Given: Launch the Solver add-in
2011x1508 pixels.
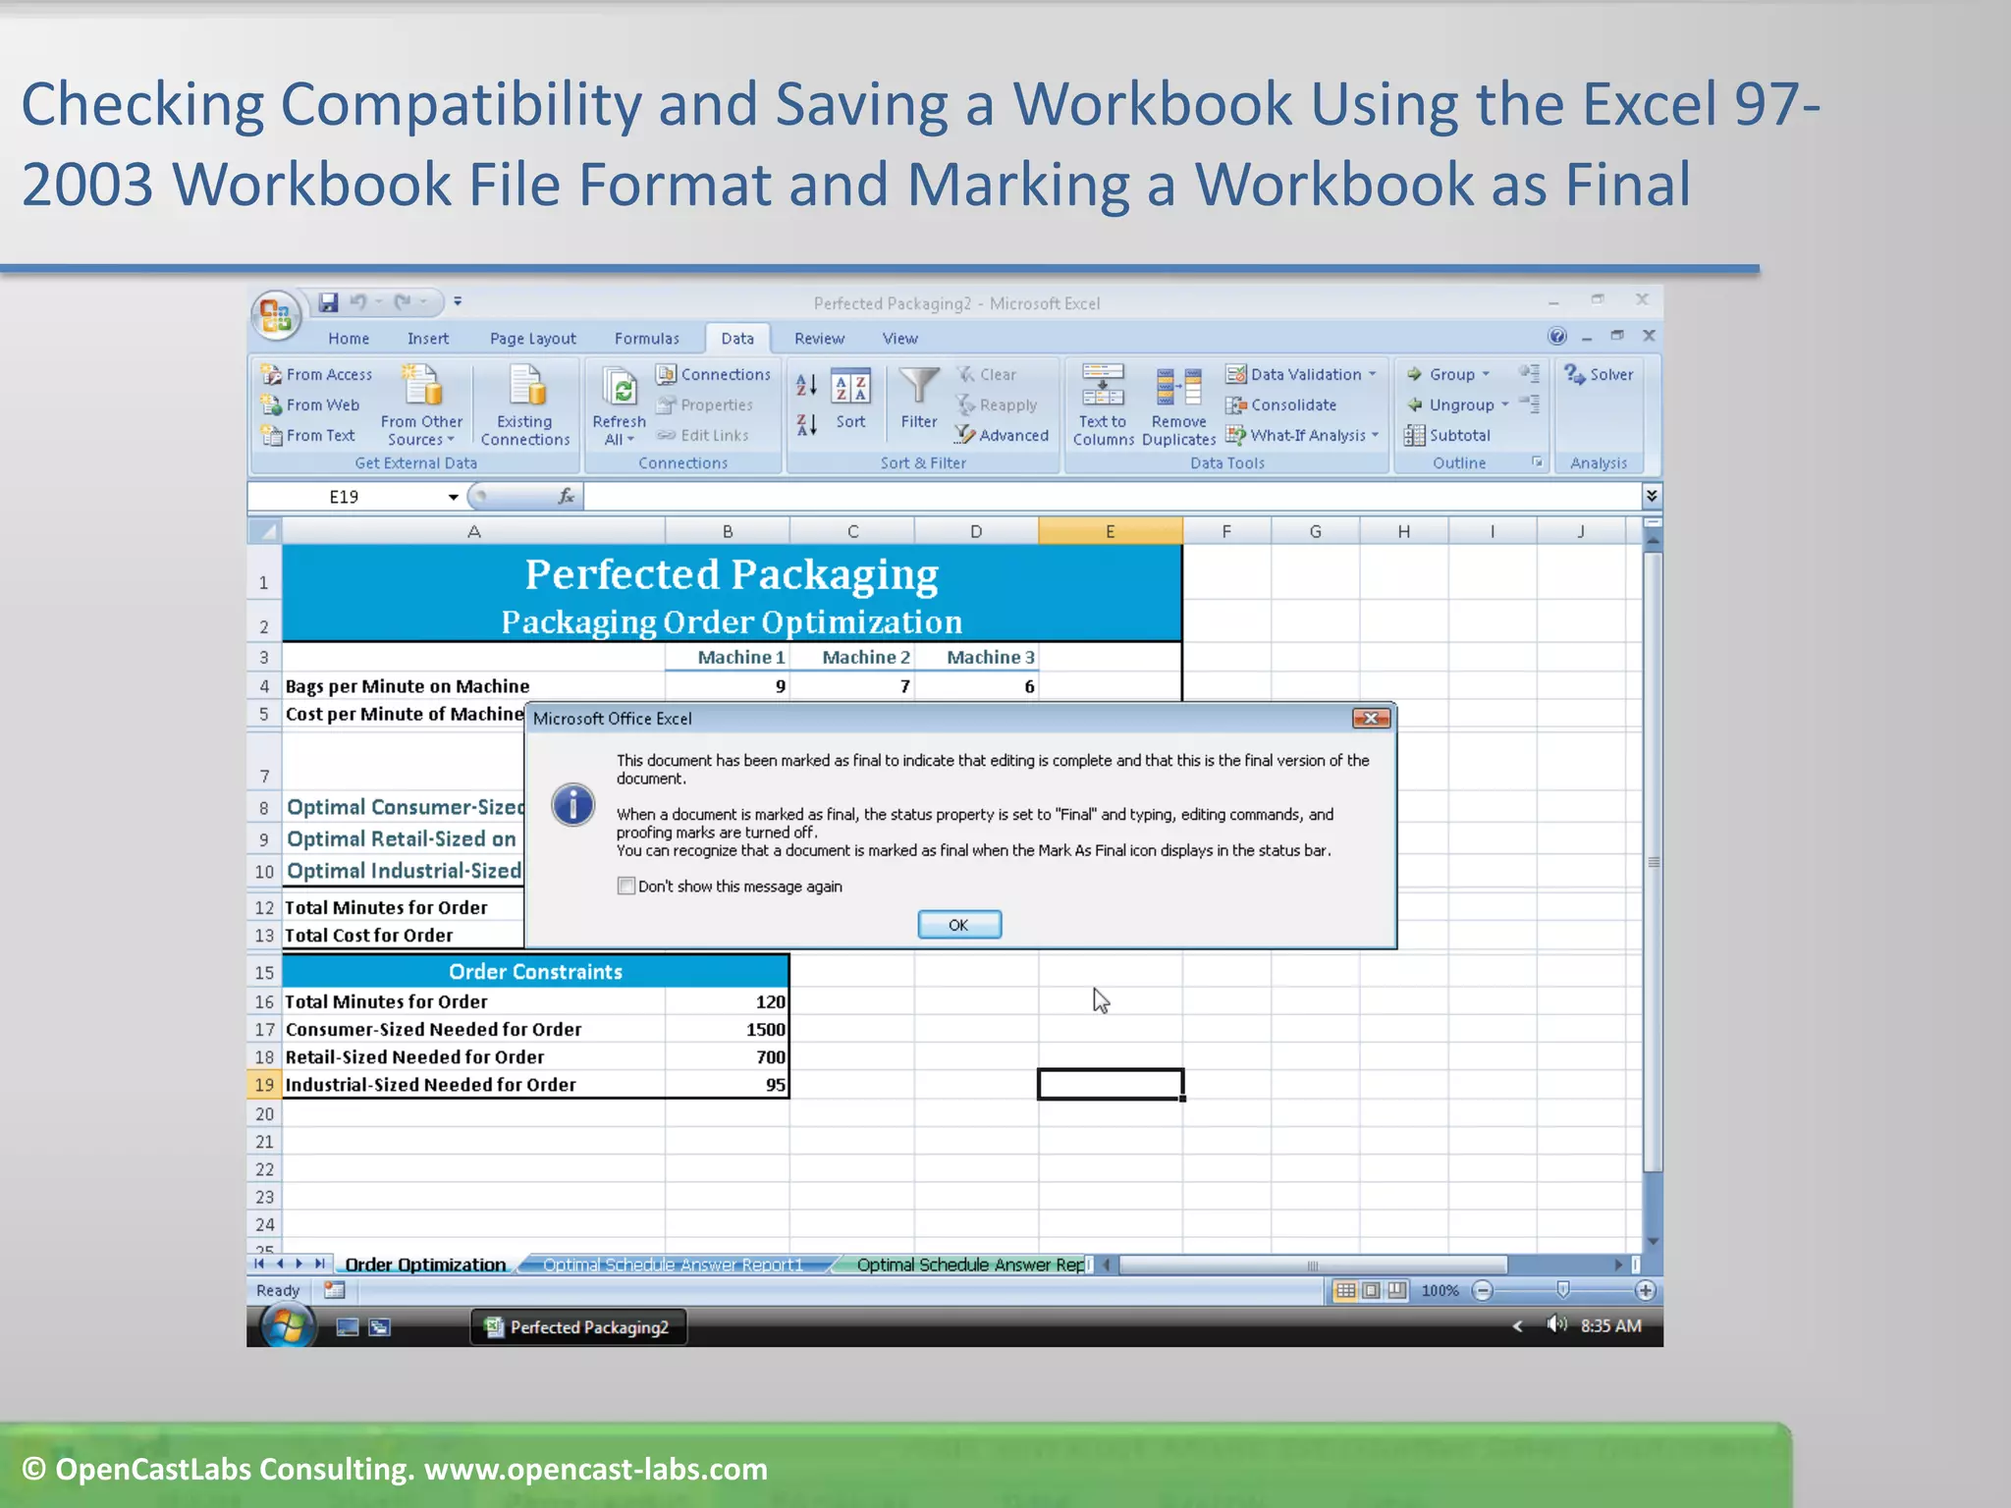Looking at the screenshot, I should click(1599, 374).
